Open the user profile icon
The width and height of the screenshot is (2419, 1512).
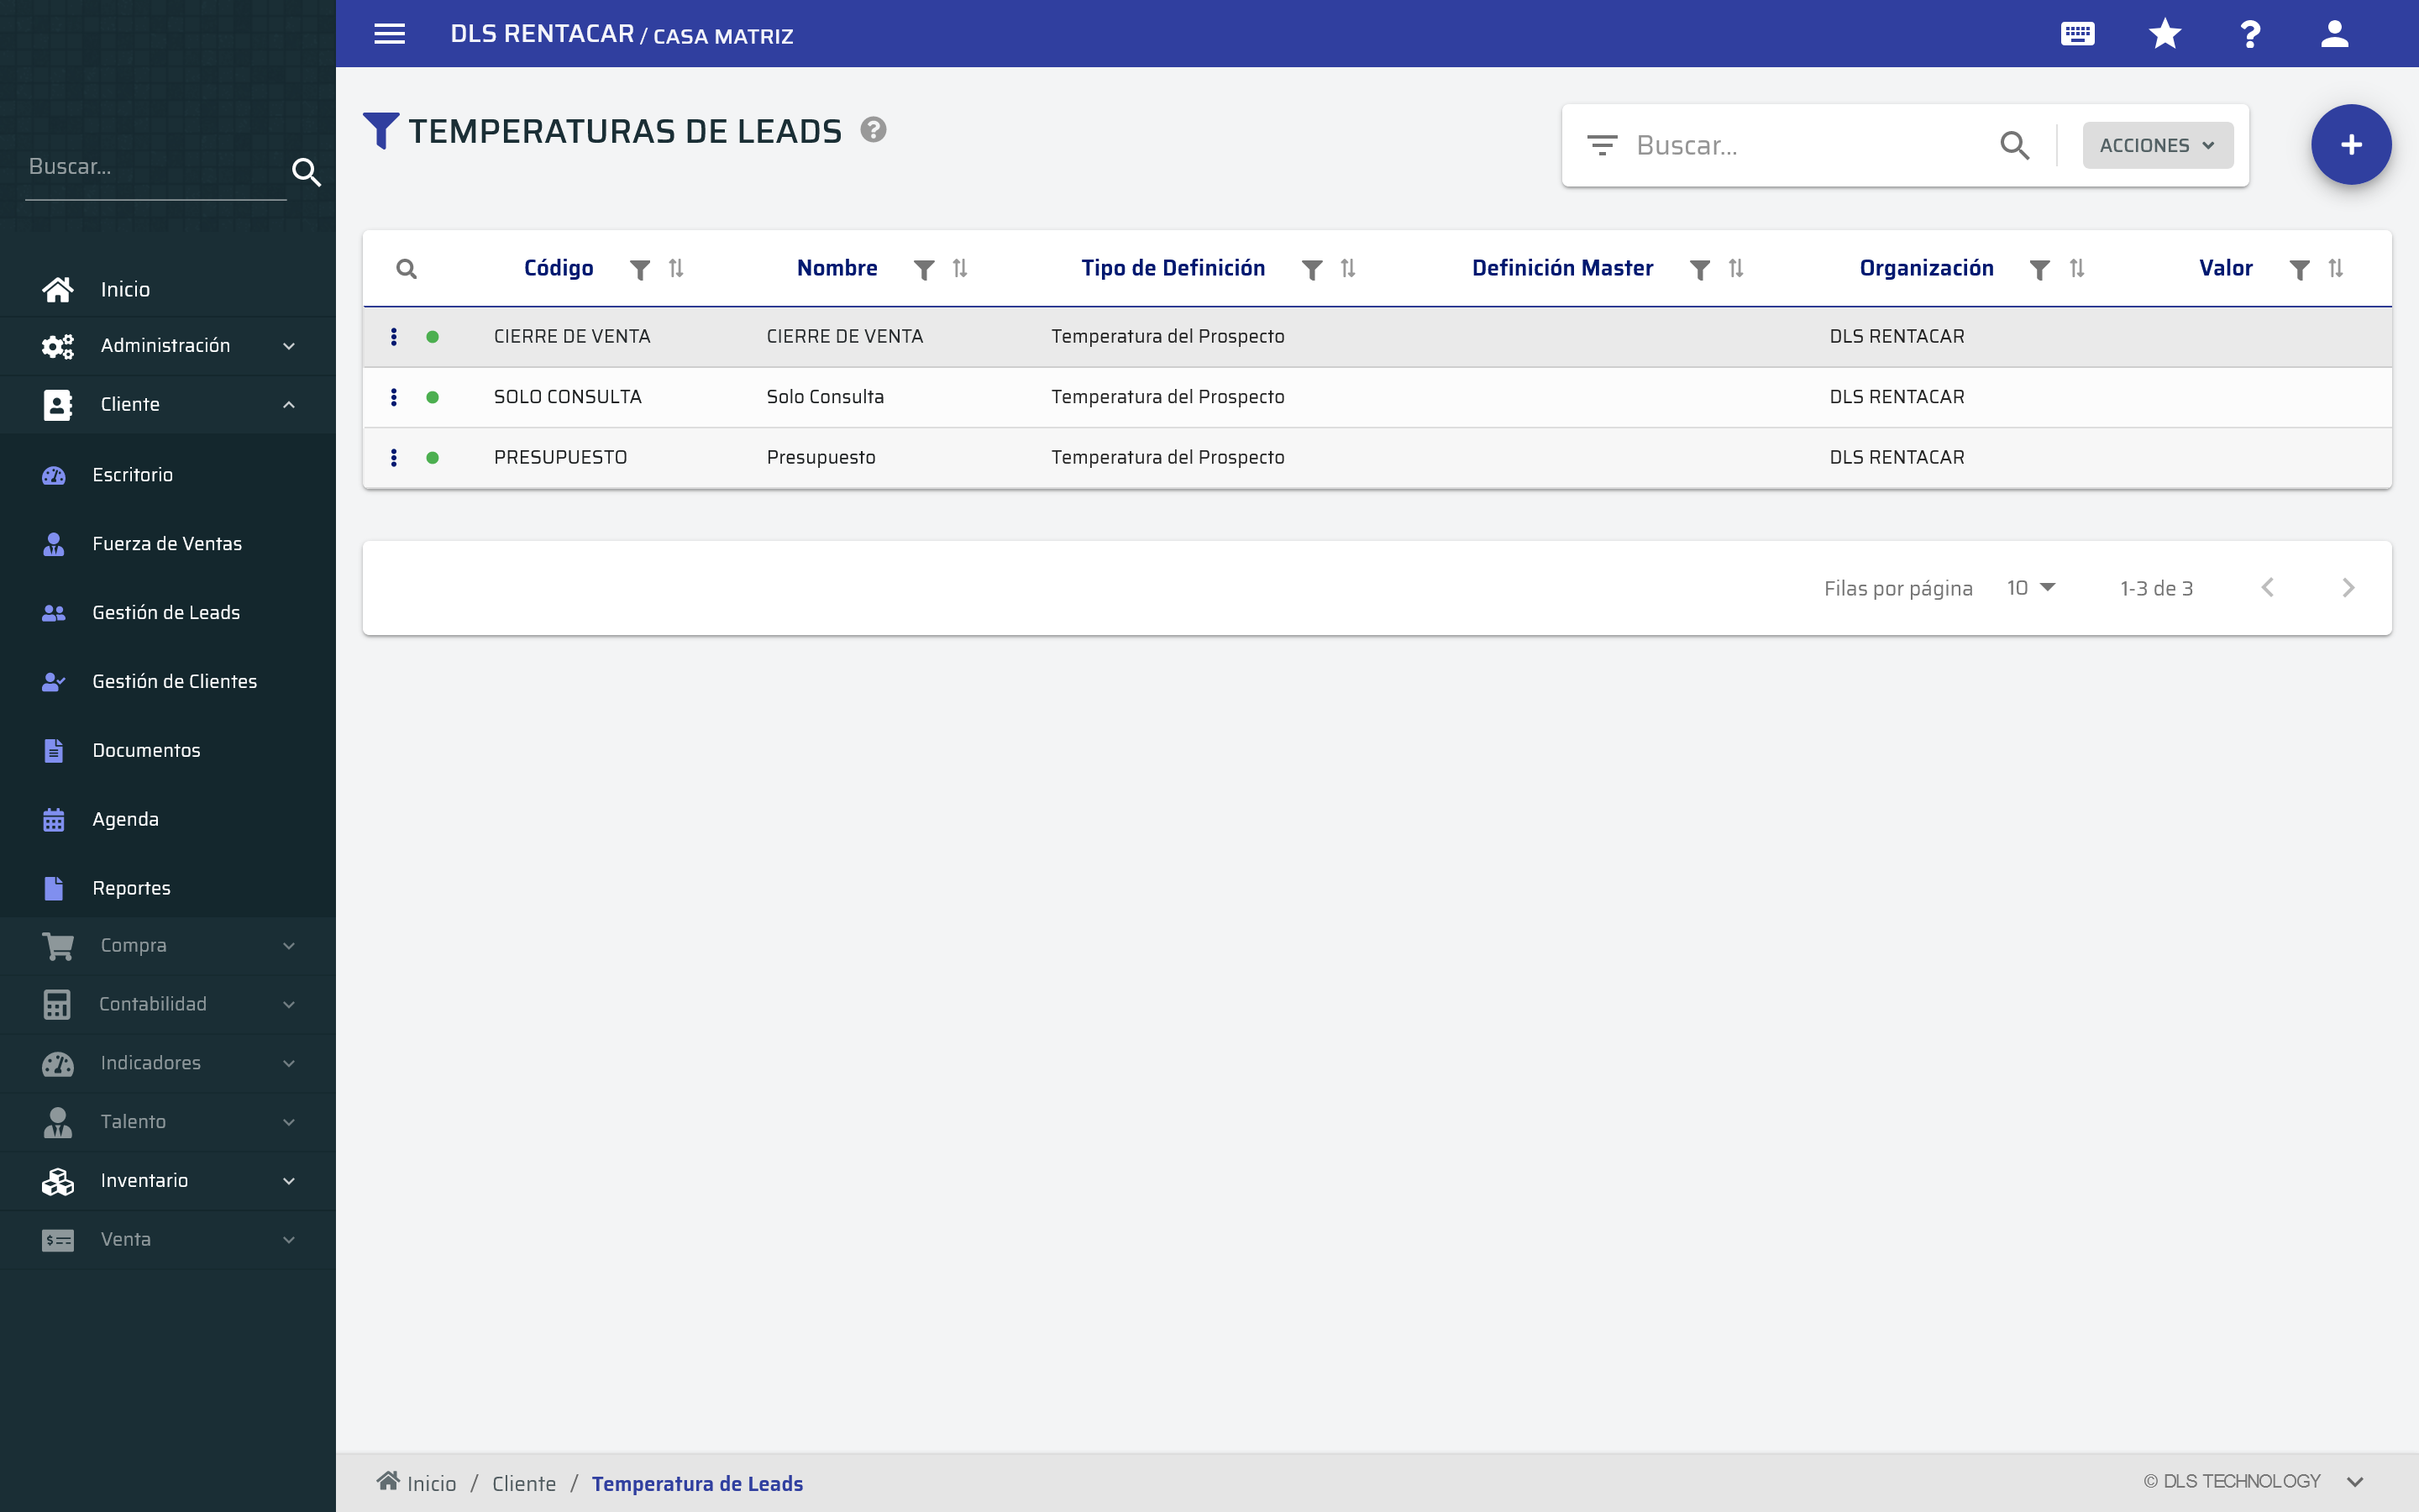pyautogui.click(x=2334, y=34)
